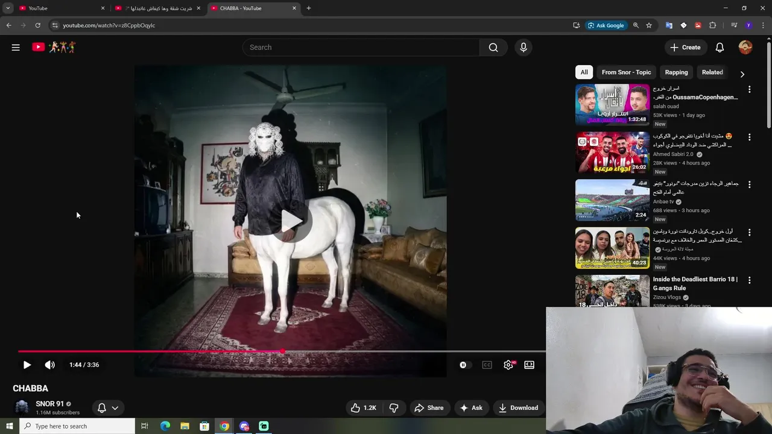
Task: Open the browser extensions puzzle menu
Action: coord(713,25)
